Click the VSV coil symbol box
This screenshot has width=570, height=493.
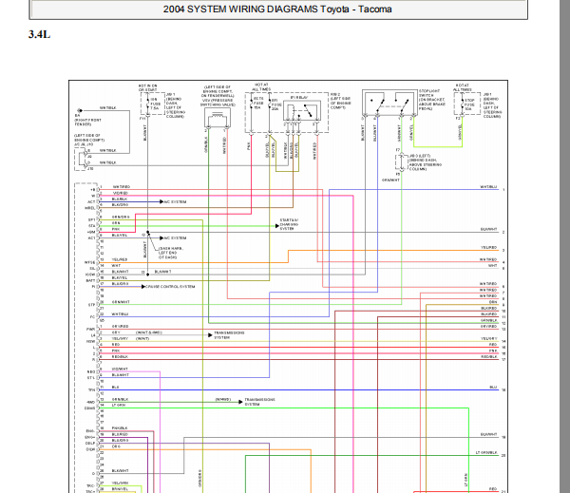pyautogui.click(x=218, y=117)
